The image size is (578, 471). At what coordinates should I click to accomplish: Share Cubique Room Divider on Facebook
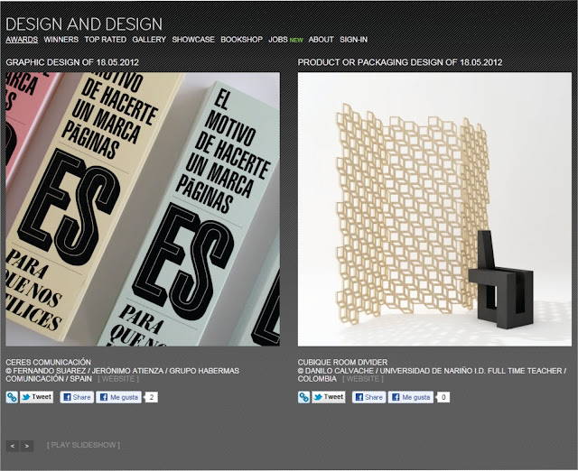(x=368, y=397)
